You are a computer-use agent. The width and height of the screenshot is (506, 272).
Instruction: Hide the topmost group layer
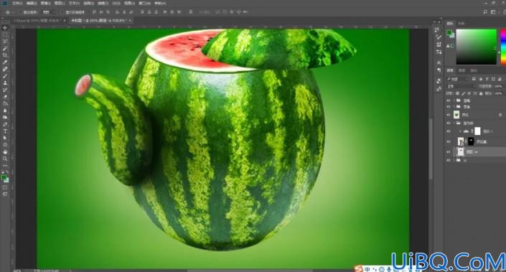(449, 100)
